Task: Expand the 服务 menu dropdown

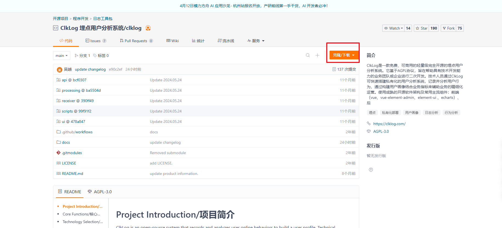Action: 256,41
